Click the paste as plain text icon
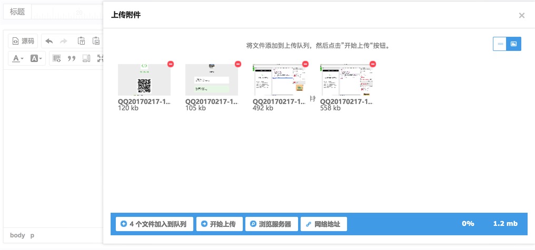 tap(82, 41)
